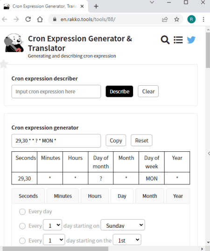Select radio for Every day starting on the 1st
This screenshot has width=210, height=251.
pyautogui.click(x=22, y=241)
